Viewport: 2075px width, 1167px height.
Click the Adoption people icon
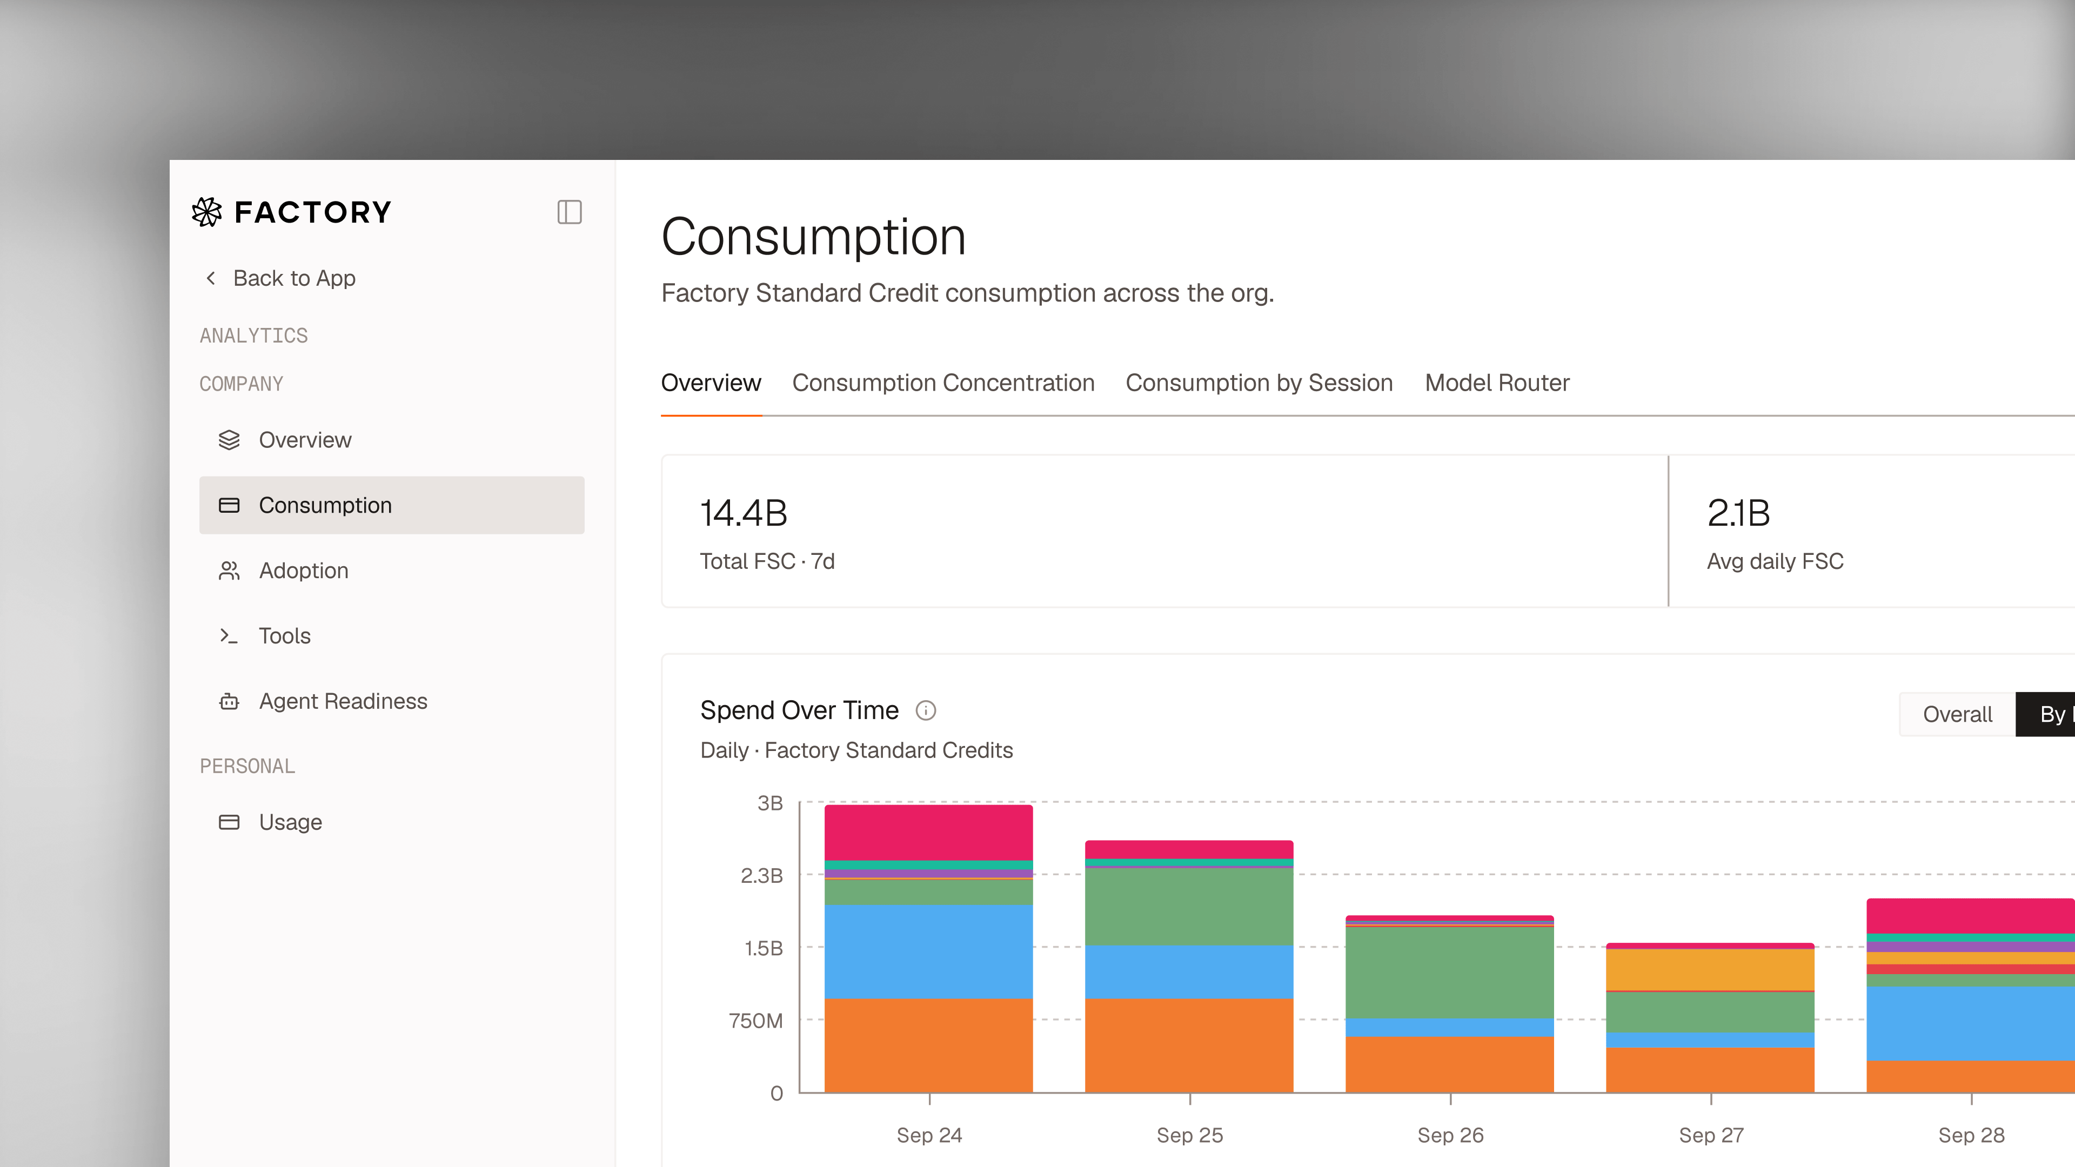pos(230,570)
